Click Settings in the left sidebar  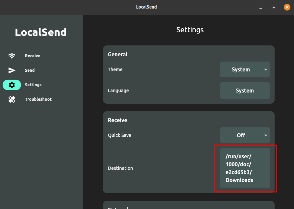pos(33,85)
